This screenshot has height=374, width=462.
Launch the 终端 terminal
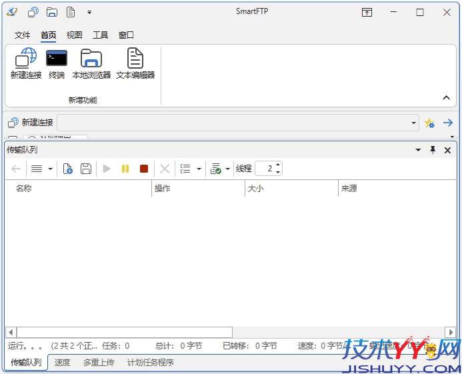[x=57, y=63]
